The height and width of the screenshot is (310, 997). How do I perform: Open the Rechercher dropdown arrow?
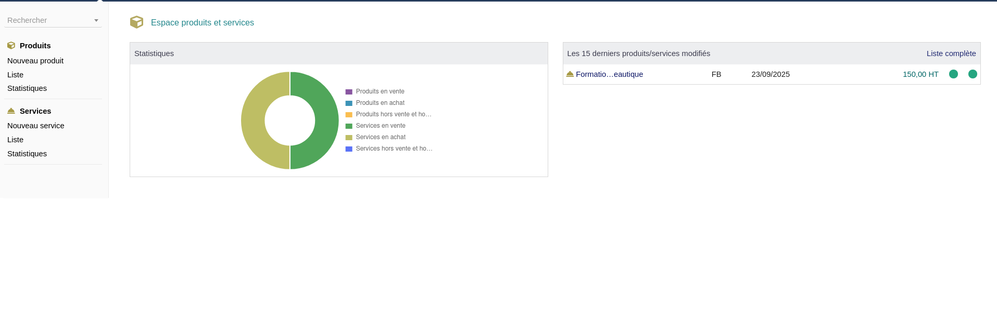coord(96,21)
